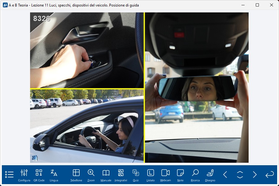This screenshot has height=186, width=279.
Task: Go to the previous slide
Action: click(225, 175)
